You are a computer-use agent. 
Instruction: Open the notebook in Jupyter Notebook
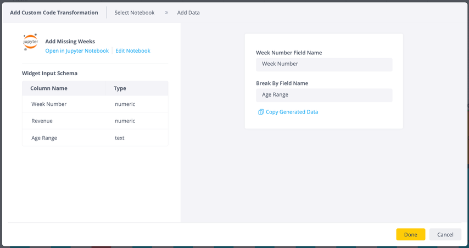point(77,51)
